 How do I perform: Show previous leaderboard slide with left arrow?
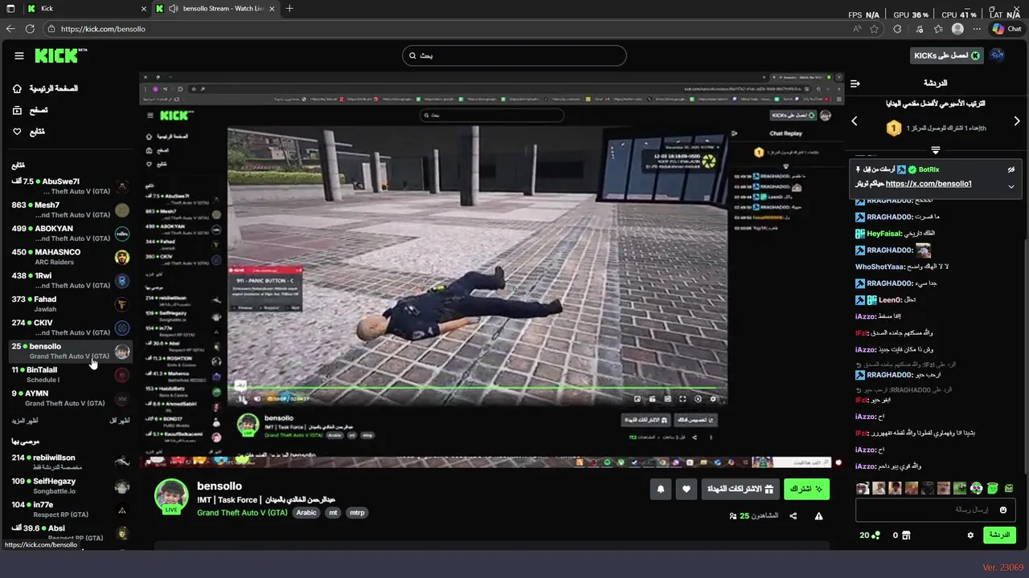tap(855, 121)
